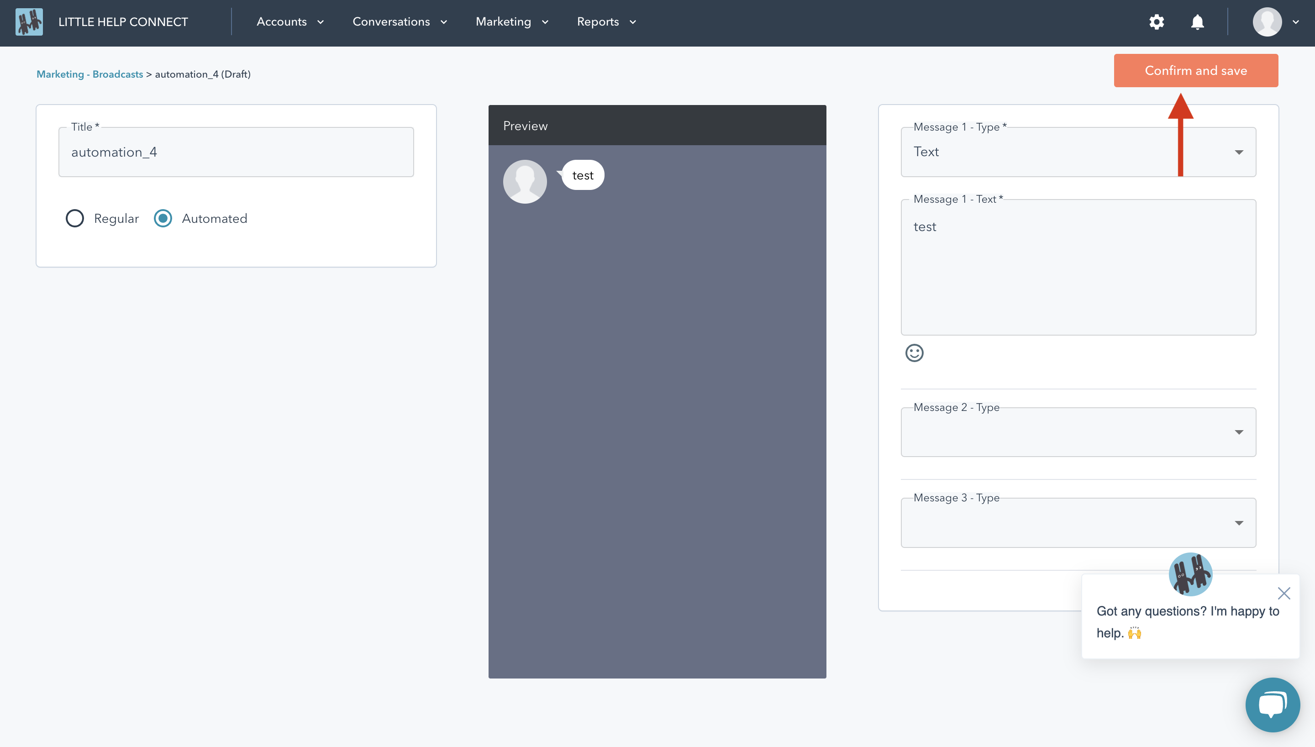
Task: Expand the Reports menu
Action: point(607,22)
